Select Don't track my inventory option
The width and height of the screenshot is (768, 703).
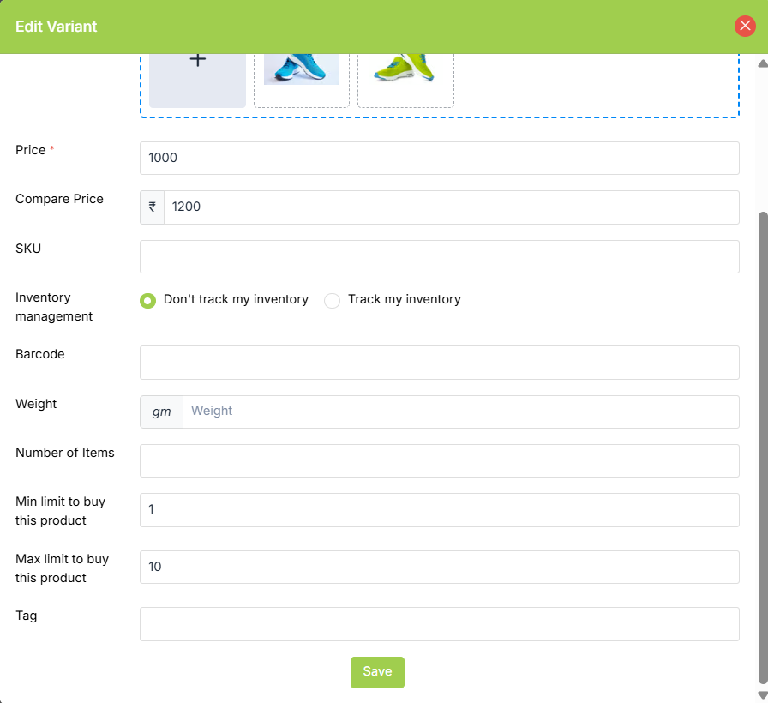[x=148, y=300]
